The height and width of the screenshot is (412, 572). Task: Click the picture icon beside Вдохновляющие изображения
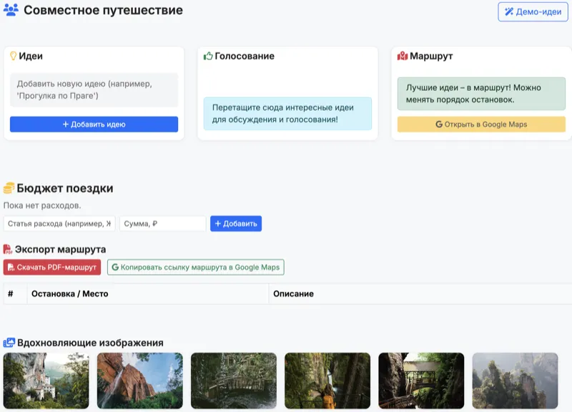tap(9, 343)
